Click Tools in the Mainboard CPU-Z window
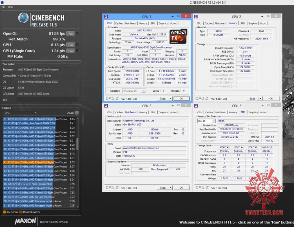 pyautogui.click(x=163, y=188)
